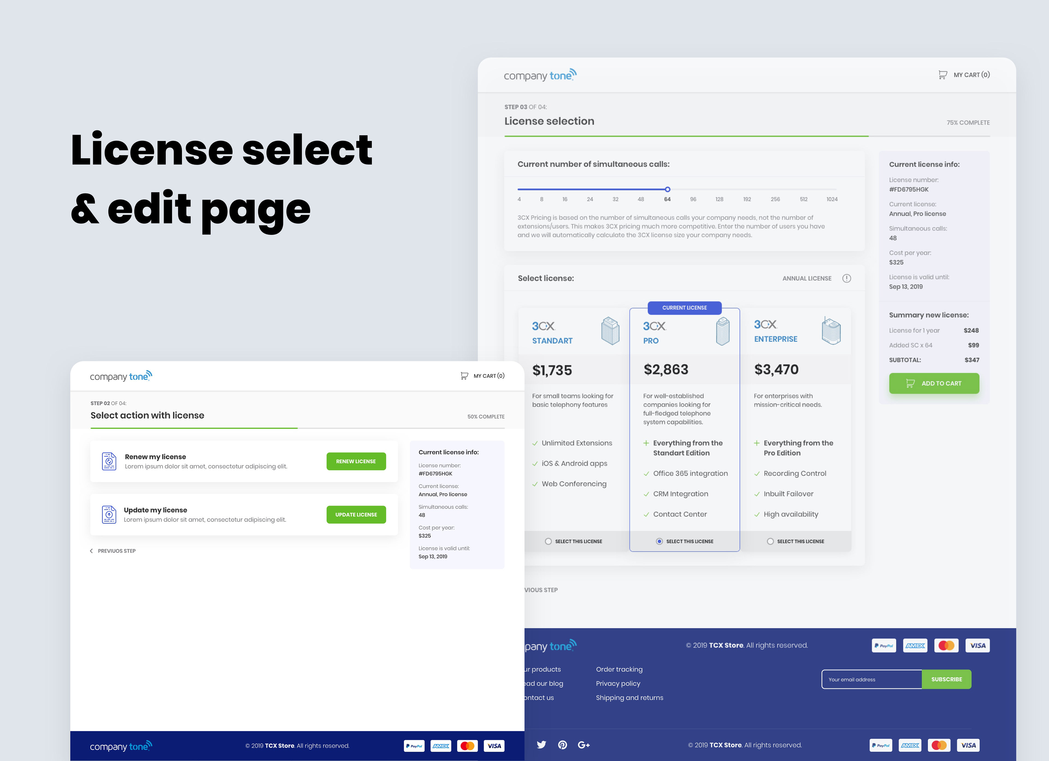Viewport: 1049px width, 761px height.
Task: Open the Order tracking link
Action: pos(619,669)
